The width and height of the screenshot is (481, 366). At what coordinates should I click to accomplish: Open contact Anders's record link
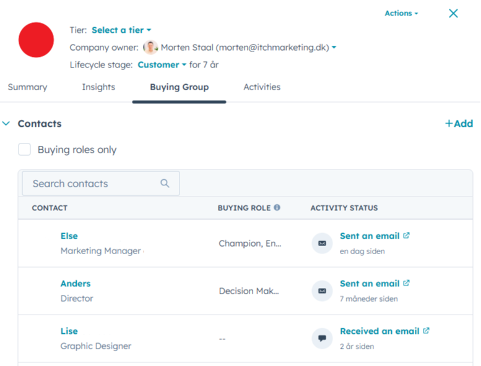point(76,283)
